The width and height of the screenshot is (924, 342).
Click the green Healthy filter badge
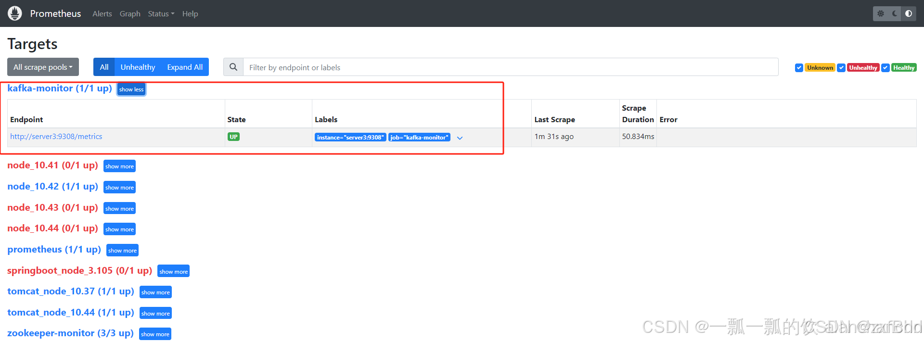pyautogui.click(x=904, y=68)
